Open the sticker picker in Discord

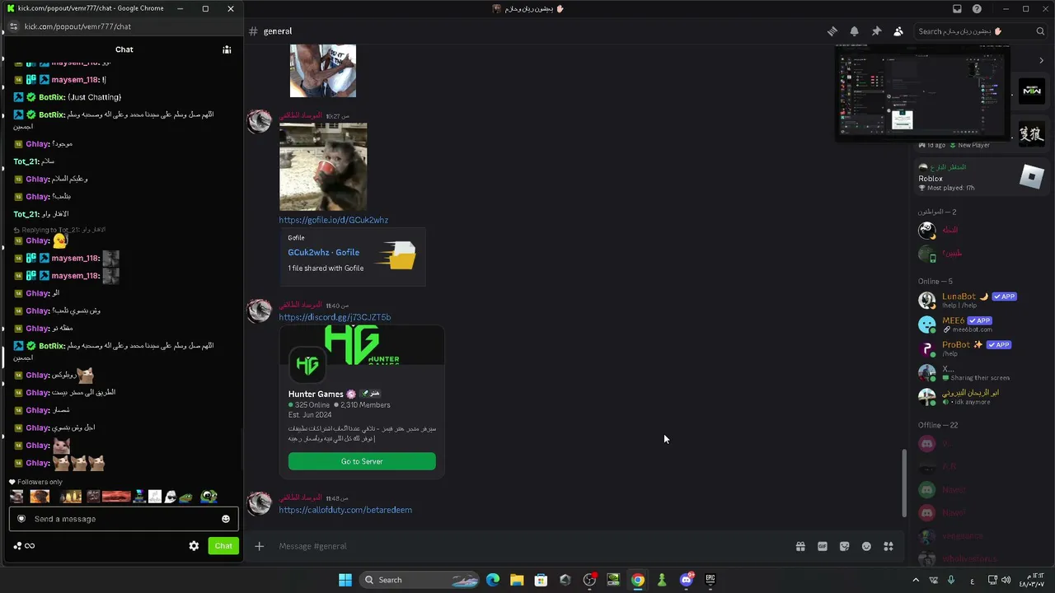click(844, 546)
